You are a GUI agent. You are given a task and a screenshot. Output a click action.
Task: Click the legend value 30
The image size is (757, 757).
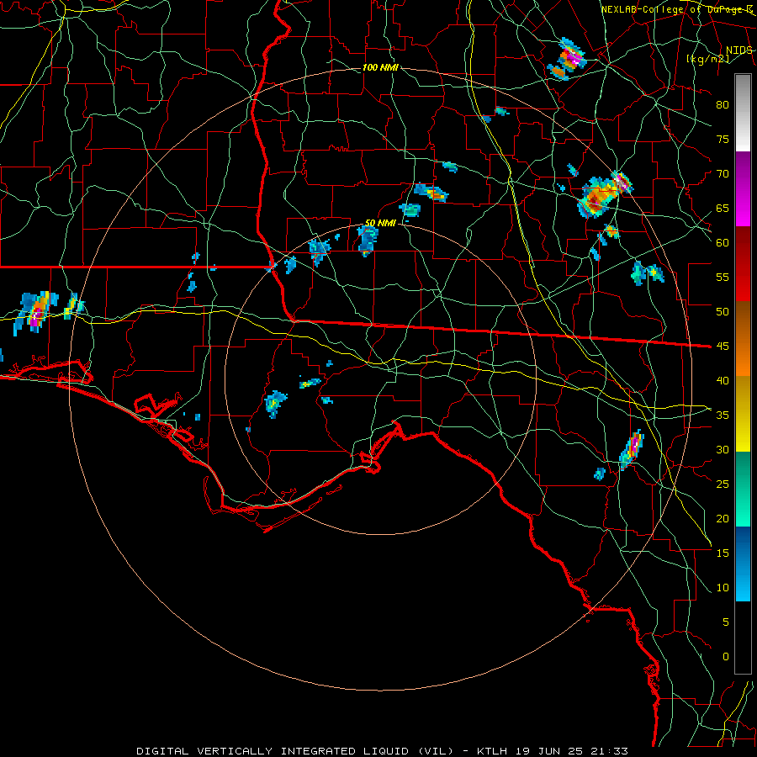(x=723, y=450)
